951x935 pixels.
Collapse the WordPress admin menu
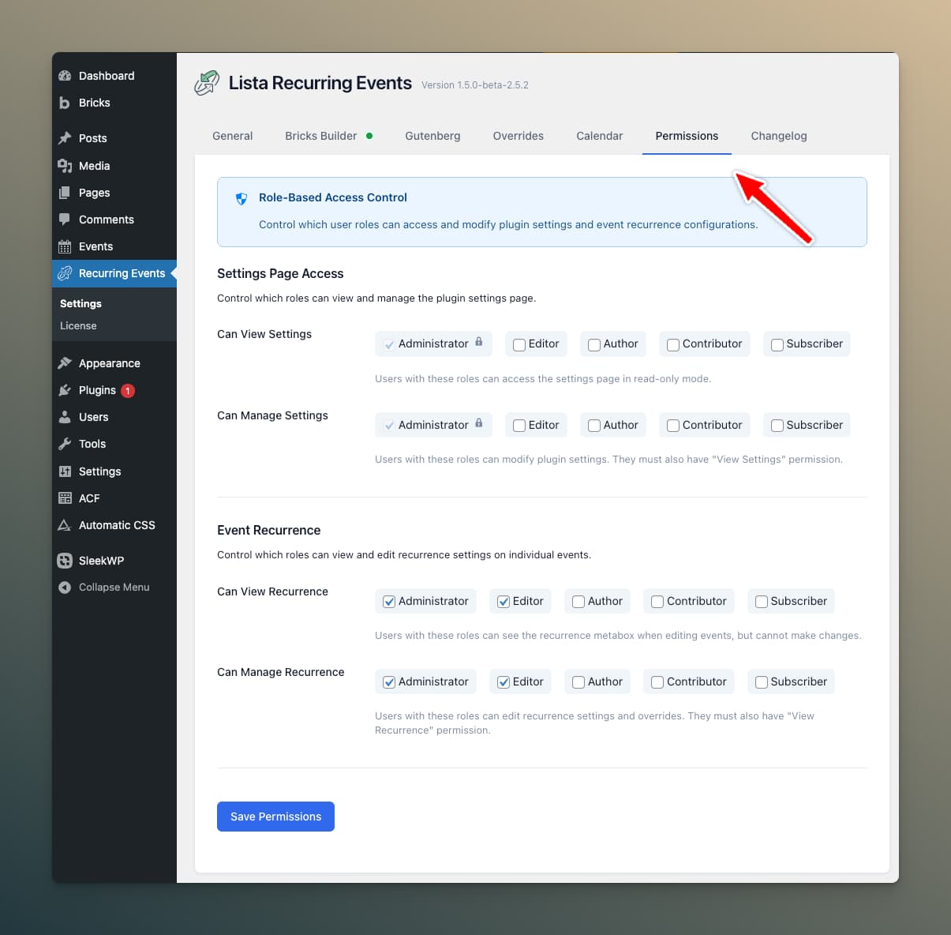[103, 587]
